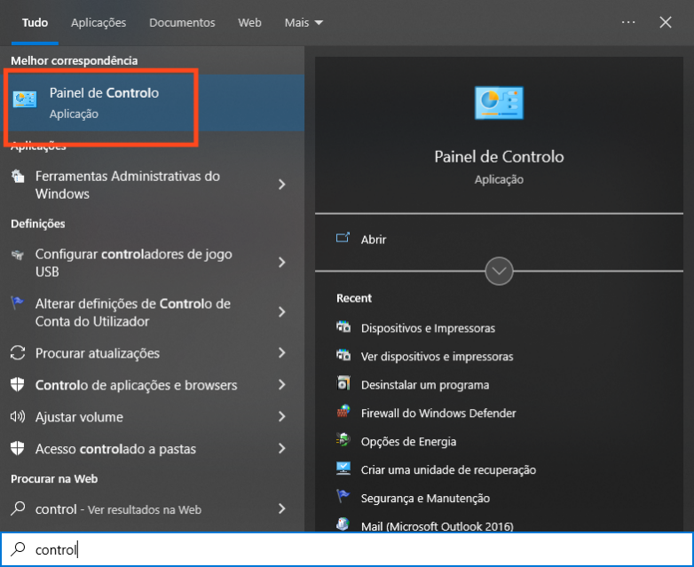
Task: Open the three-dots options menu
Action: (x=628, y=22)
